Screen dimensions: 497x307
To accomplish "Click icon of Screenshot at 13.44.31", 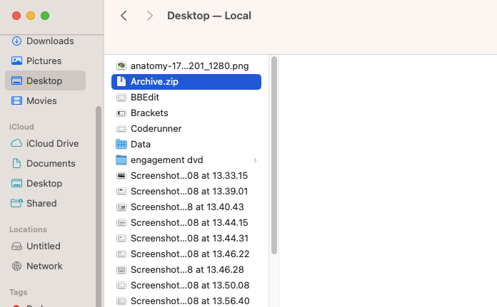I will (x=121, y=238).
